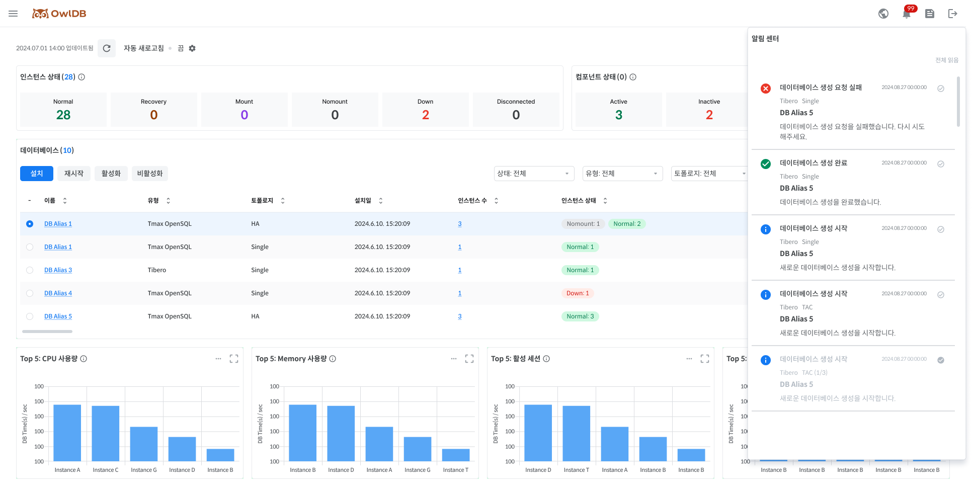972x493 pixels.
Task: Click the logout icon in header
Action: click(x=952, y=14)
